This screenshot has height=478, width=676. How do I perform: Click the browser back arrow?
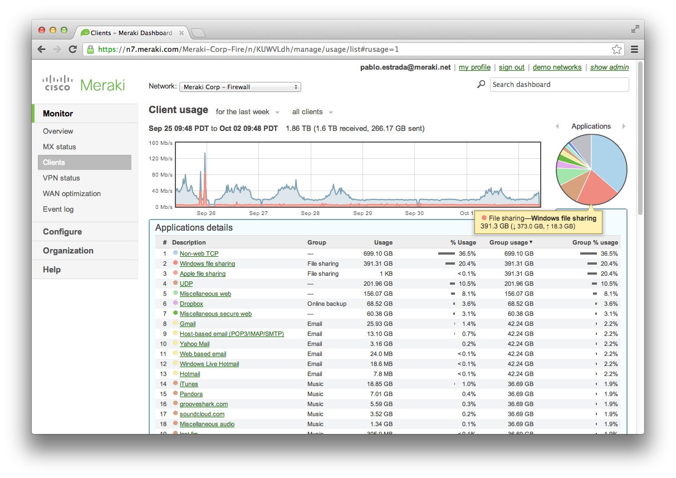click(41, 49)
